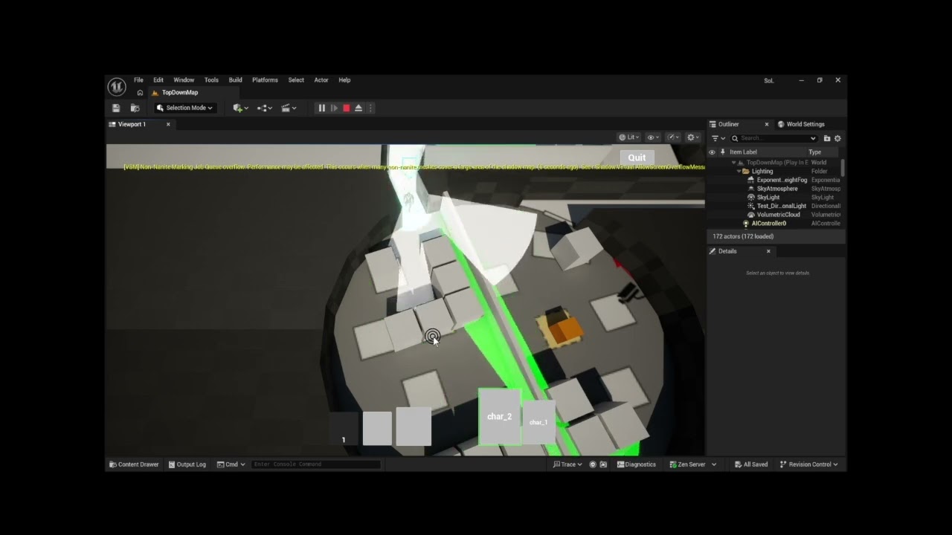Open the Select menu

tap(296, 80)
